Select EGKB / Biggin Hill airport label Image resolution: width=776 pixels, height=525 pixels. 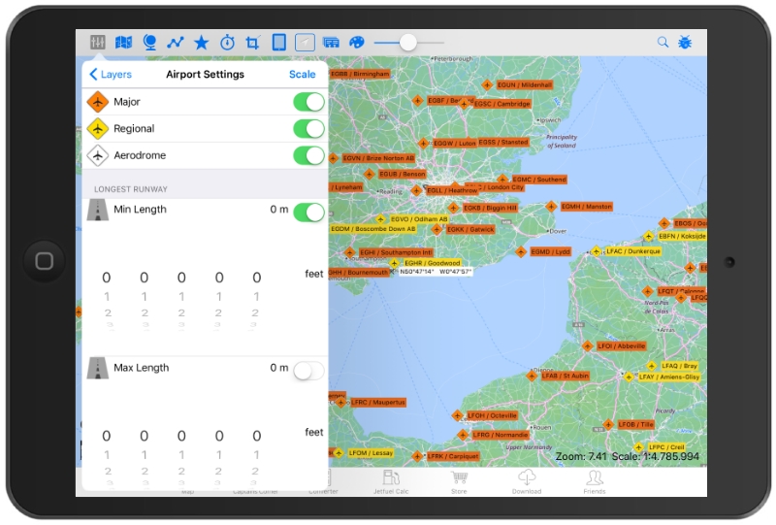490,208
